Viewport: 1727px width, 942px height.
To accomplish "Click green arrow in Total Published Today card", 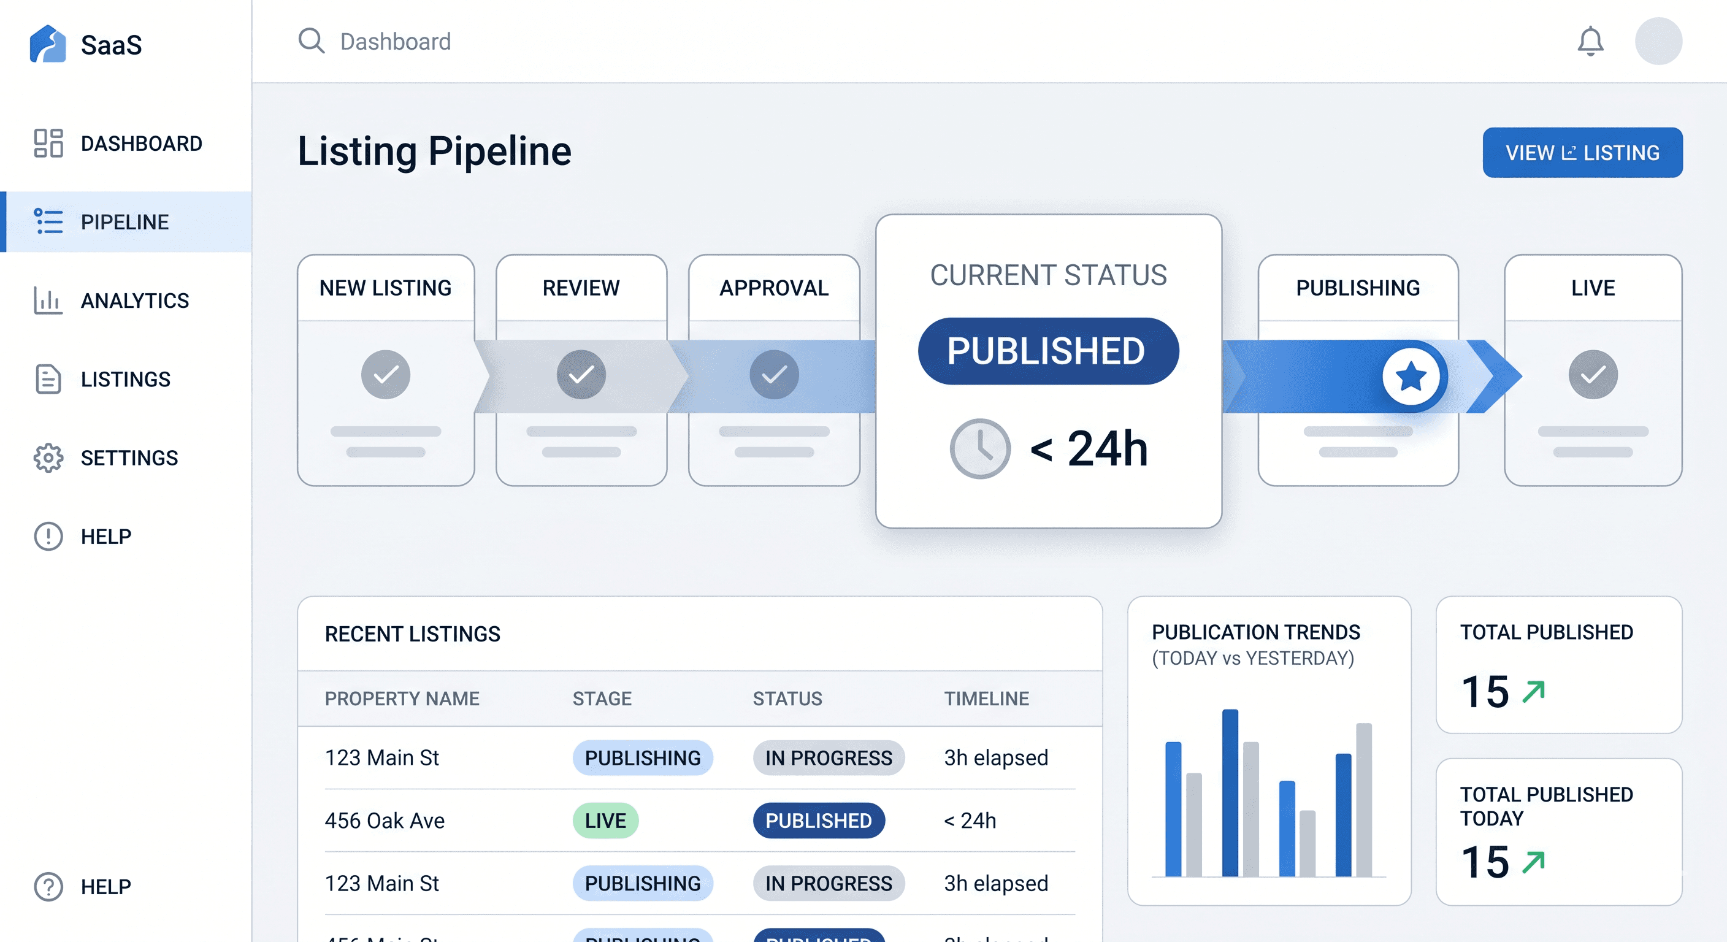I will point(1533,862).
